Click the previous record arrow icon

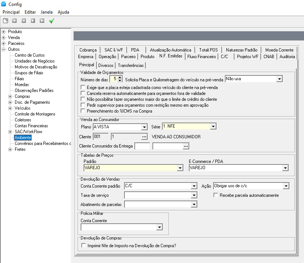click(x=24, y=21)
